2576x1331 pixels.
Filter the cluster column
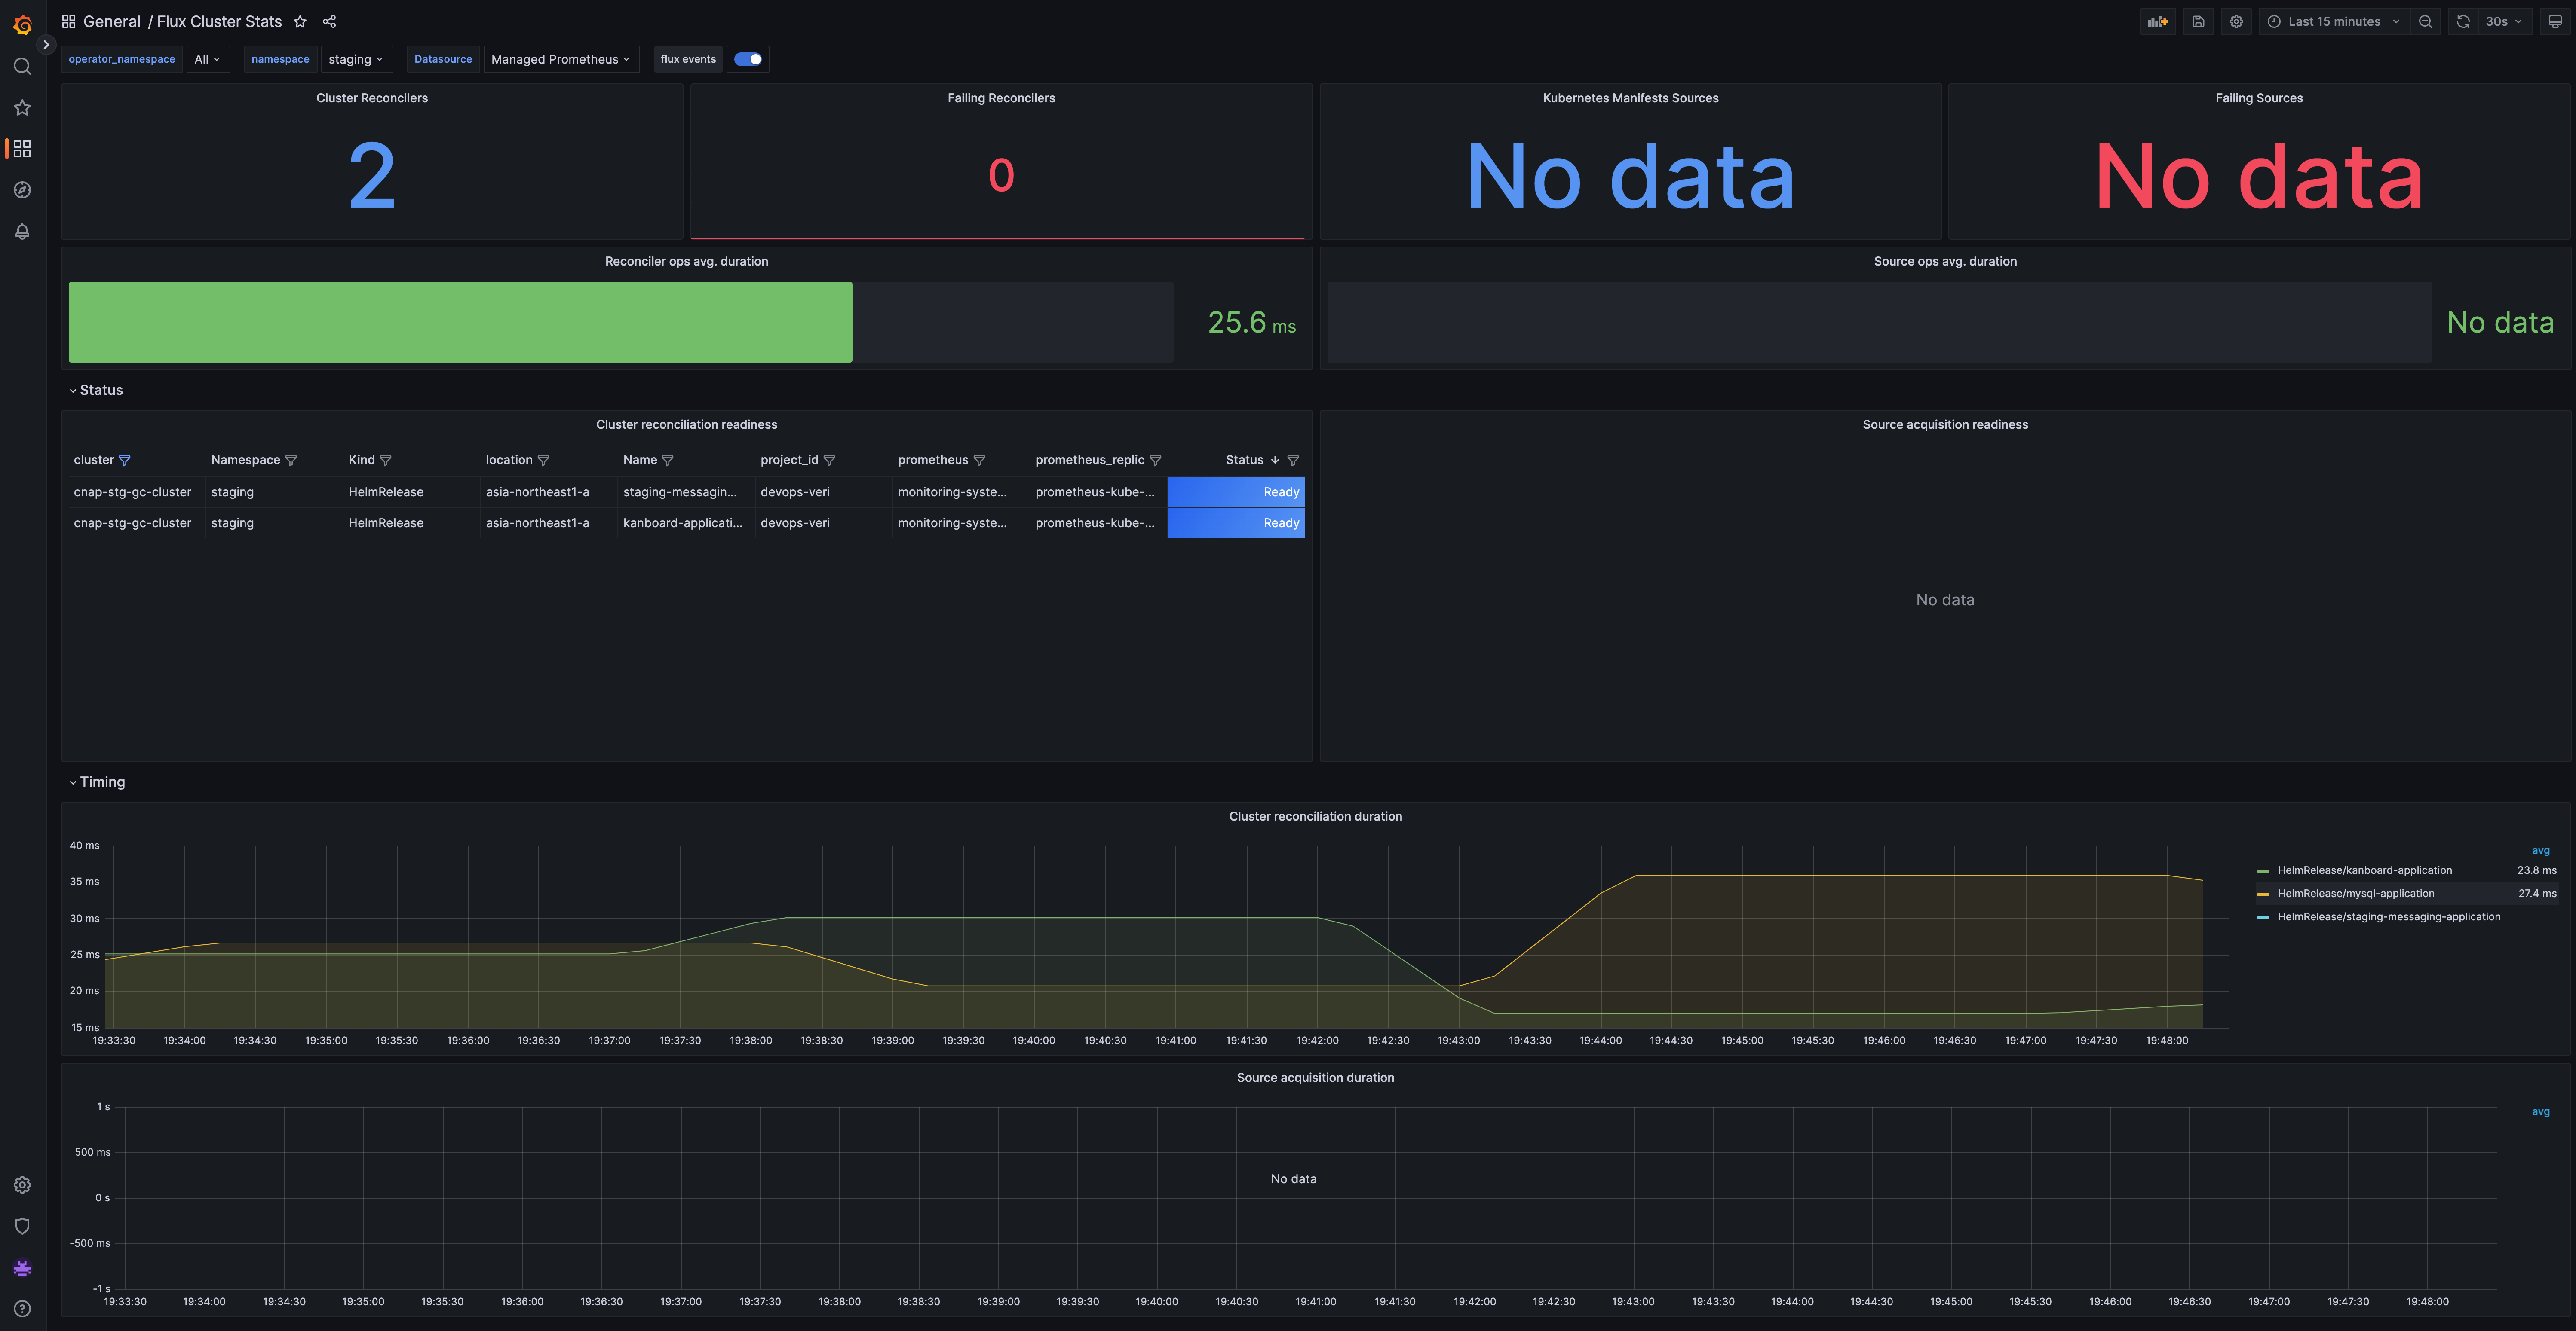click(125, 461)
